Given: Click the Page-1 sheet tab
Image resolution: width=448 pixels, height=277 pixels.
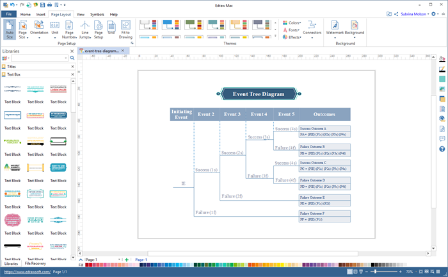Looking at the screenshot, I should 141,260.
